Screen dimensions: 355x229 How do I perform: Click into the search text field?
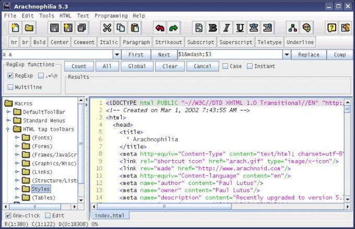tap(57, 55)
